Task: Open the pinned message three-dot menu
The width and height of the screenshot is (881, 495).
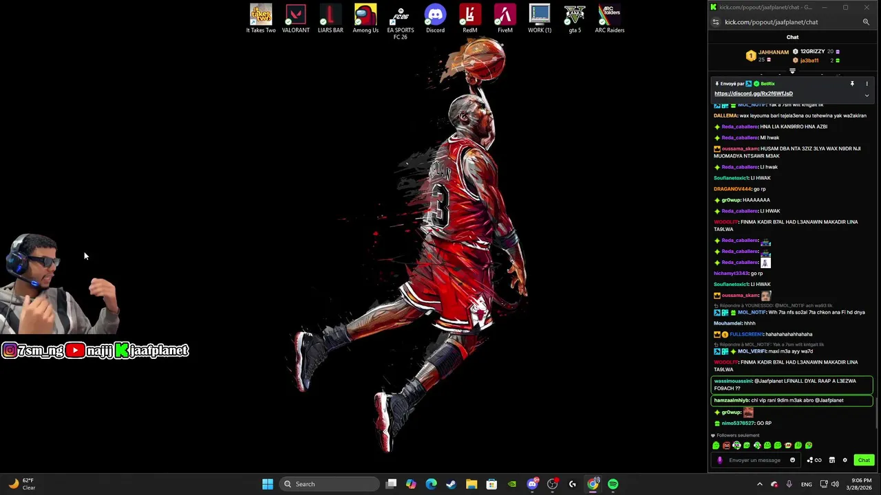Action: (x=867, y=84)
